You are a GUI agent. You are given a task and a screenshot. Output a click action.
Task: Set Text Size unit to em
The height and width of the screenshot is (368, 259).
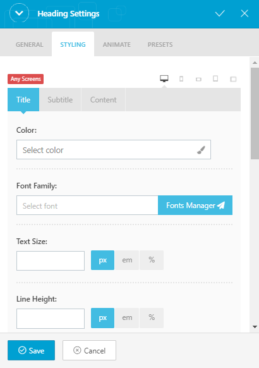[x=127, y=260]
